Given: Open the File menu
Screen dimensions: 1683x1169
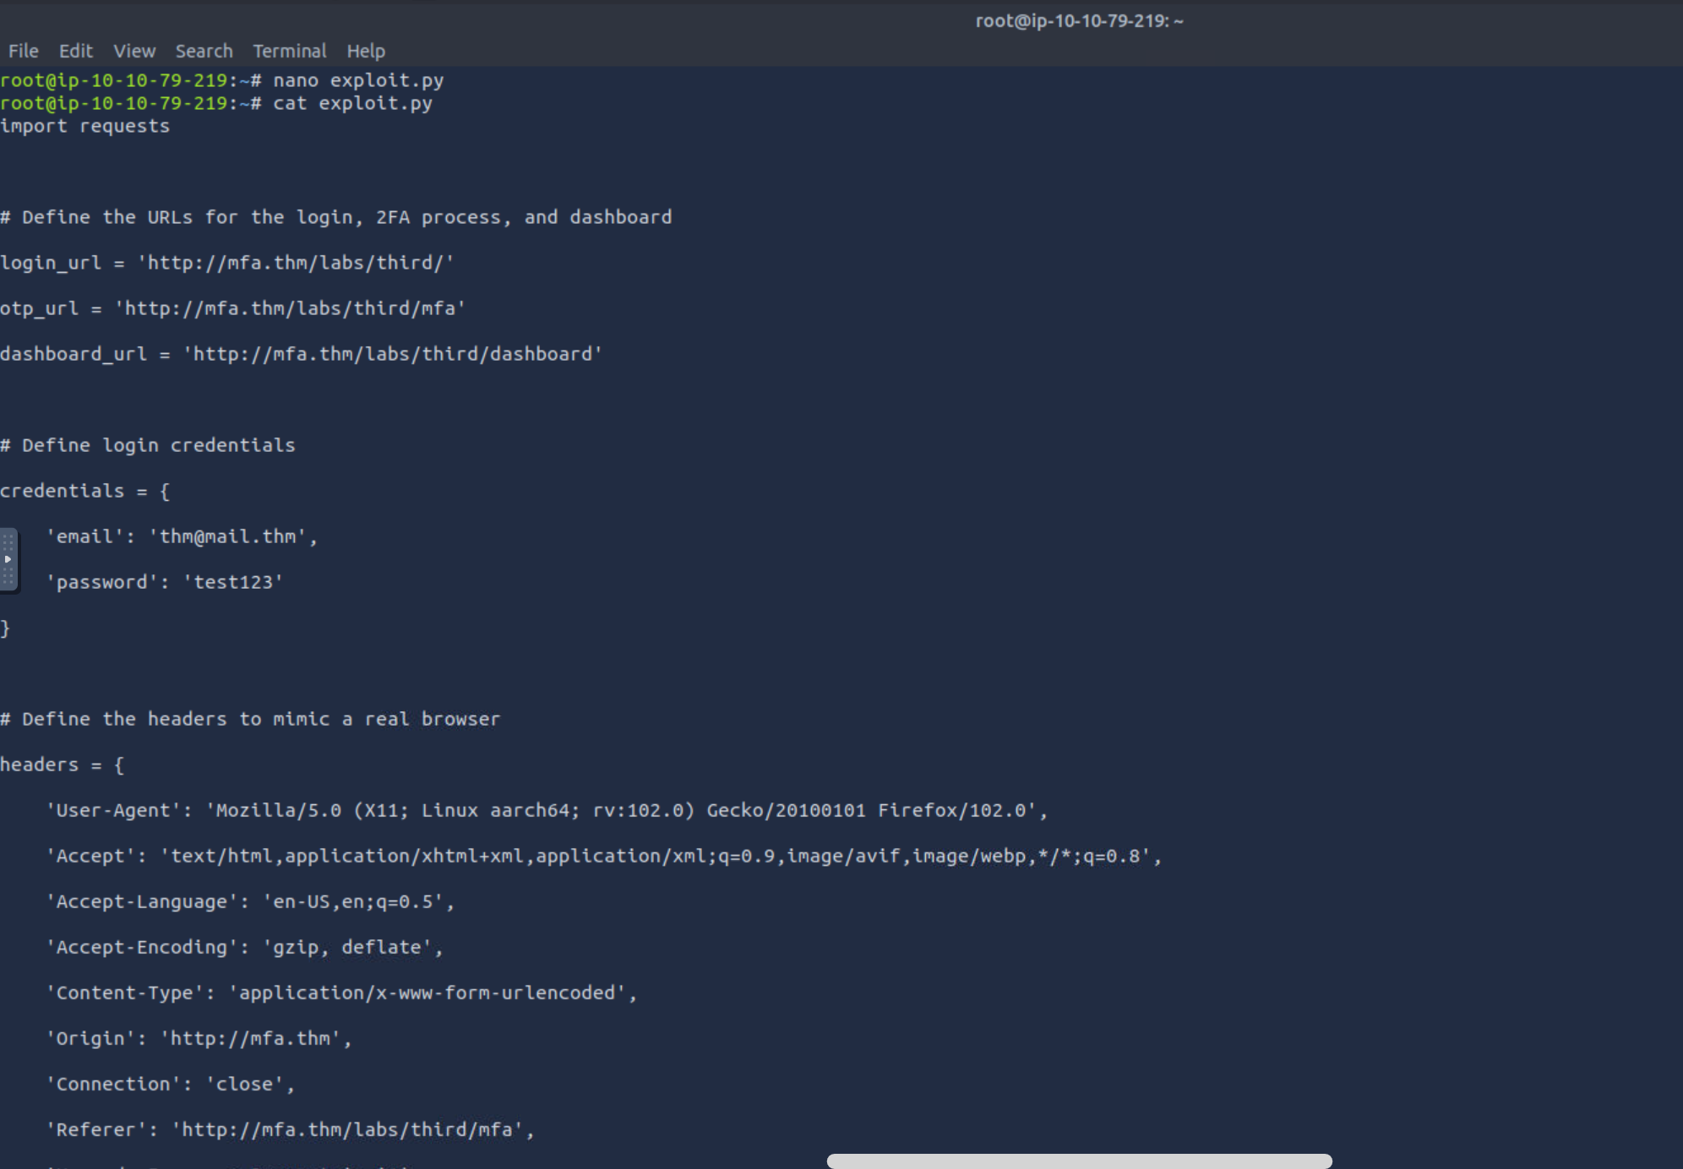Looking at the screenshot, I should click(23, 51).
